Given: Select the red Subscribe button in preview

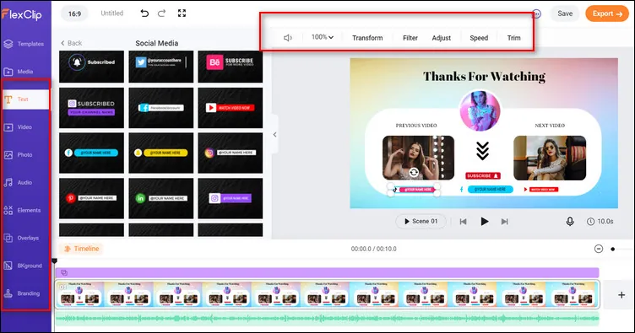Looking at the screenshot, I should [x=483, y=176].
